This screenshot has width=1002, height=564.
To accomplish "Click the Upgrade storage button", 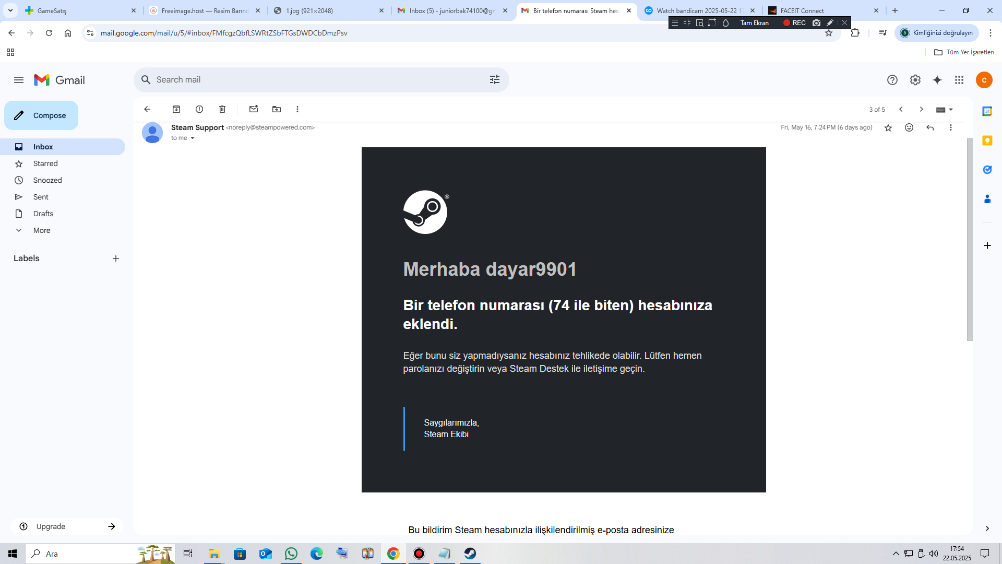I will click(x=67, y=526).
